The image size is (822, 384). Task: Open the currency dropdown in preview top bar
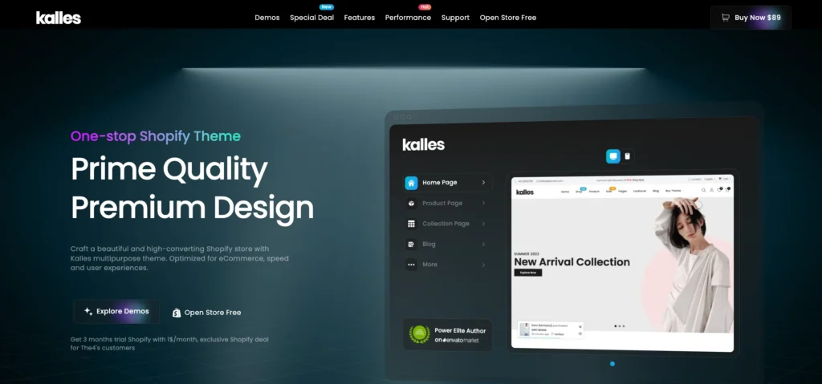pyautogui.click(x=725, y=179)
